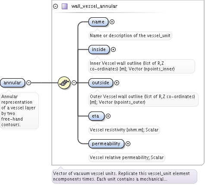Click the purple wall_vessel_annular type square

point(65,6)
